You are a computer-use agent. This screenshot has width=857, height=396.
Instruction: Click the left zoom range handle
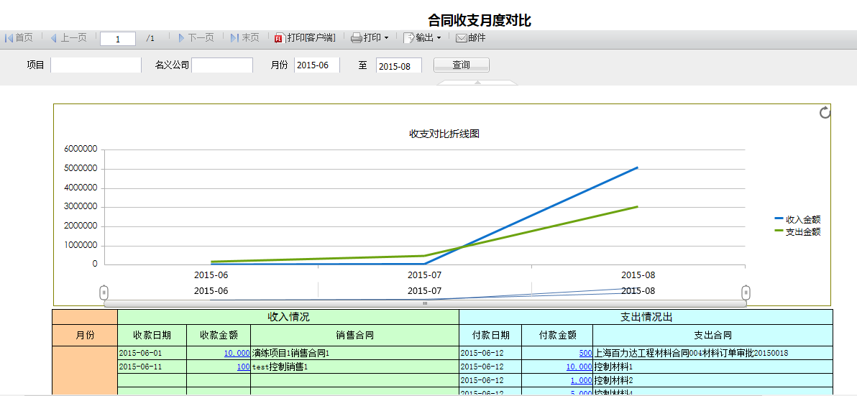pyautogui.click(x=104, y=293)
